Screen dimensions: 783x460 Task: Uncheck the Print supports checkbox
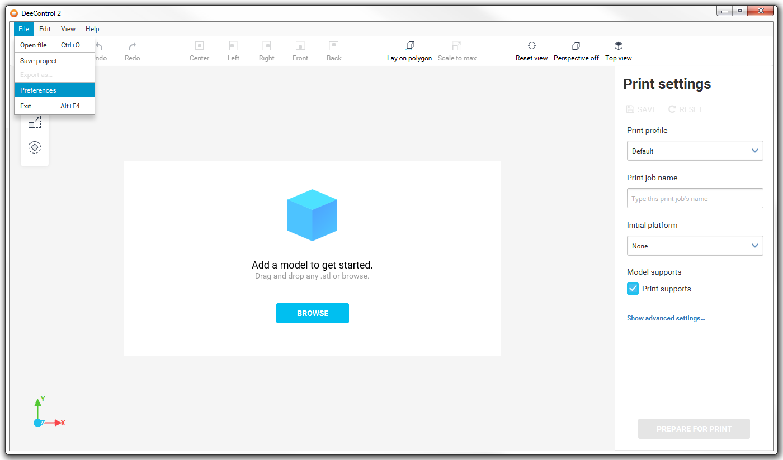pyautogui.click(x=633, y=289)
